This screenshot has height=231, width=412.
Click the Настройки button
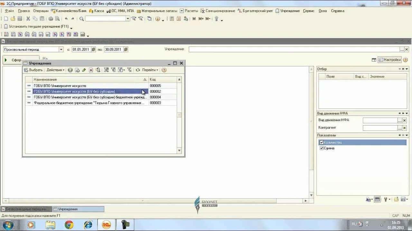(x=389, y=60)
